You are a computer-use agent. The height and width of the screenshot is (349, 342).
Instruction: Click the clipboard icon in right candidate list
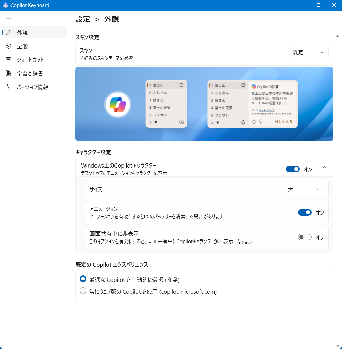(243, 85)
